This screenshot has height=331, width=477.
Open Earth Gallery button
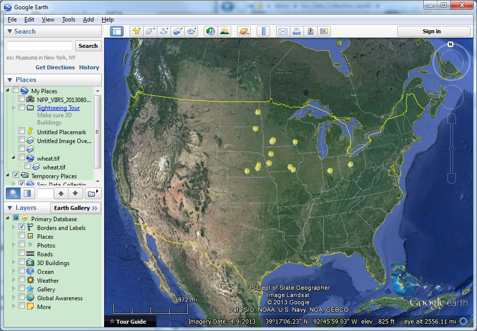tap(75, 208)
